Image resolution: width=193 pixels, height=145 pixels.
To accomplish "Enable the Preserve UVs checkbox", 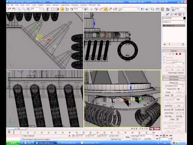I will (166, 89).
